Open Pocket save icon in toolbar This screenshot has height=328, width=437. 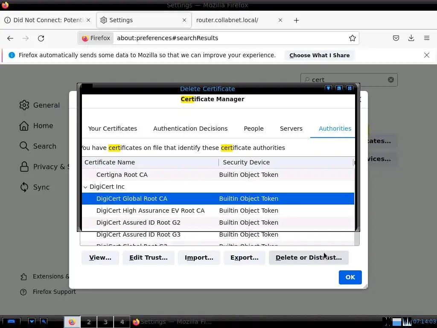[x=396, y=38]
